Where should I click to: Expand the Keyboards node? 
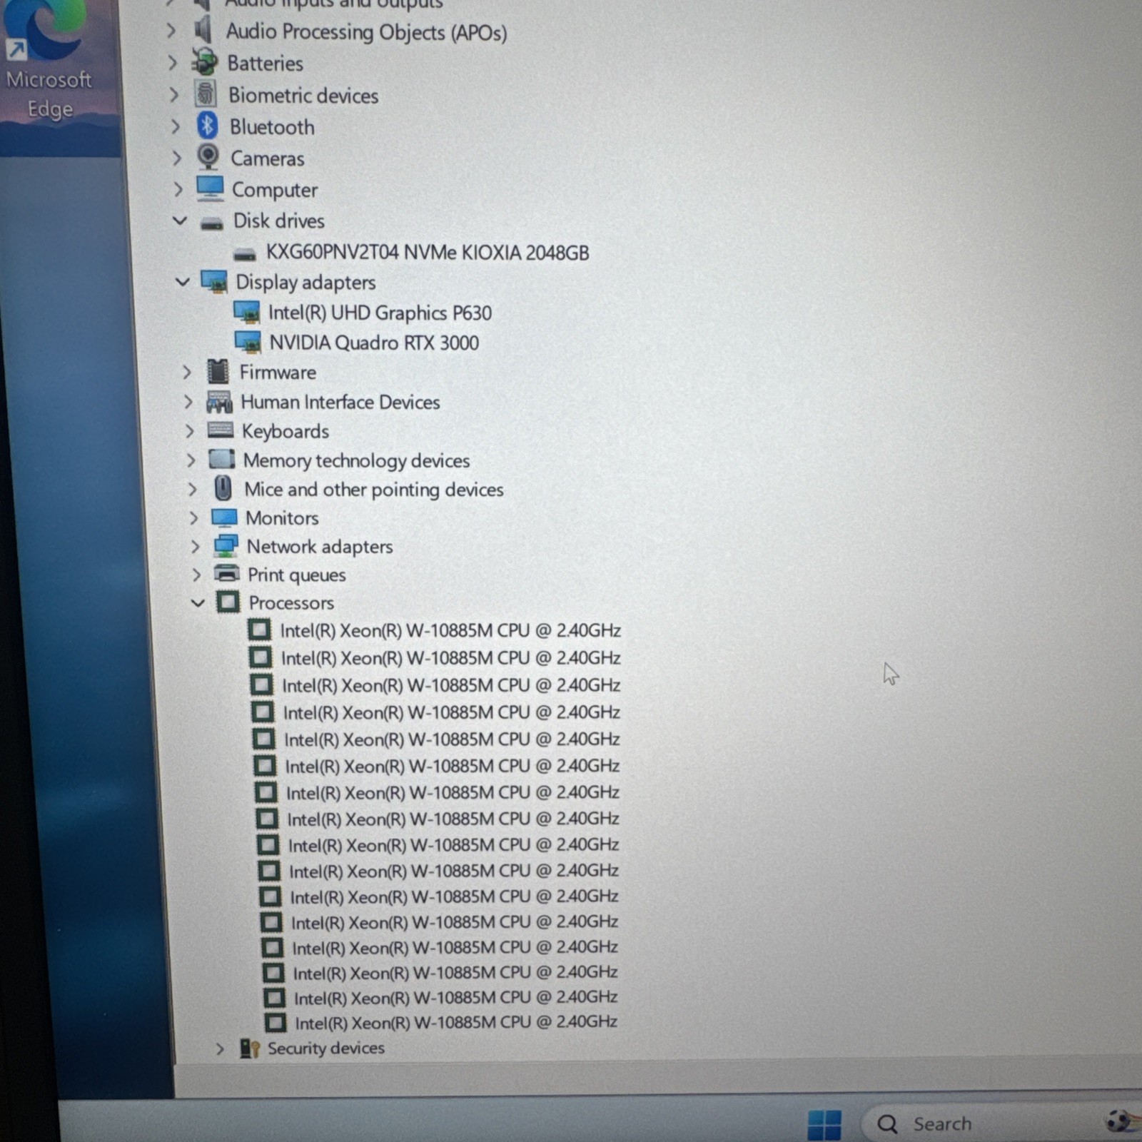[189, 431]
